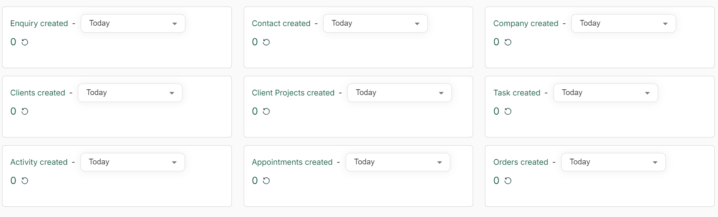The image size is (718, 217).
Task: Refresh the Clients created count
Action: click(25, 111)
